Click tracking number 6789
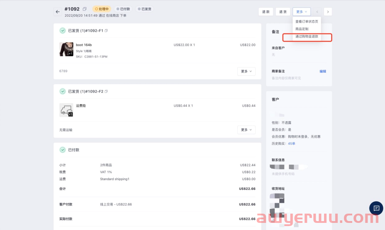The height and width of the screenshot is (230, 385). (63, 71)
